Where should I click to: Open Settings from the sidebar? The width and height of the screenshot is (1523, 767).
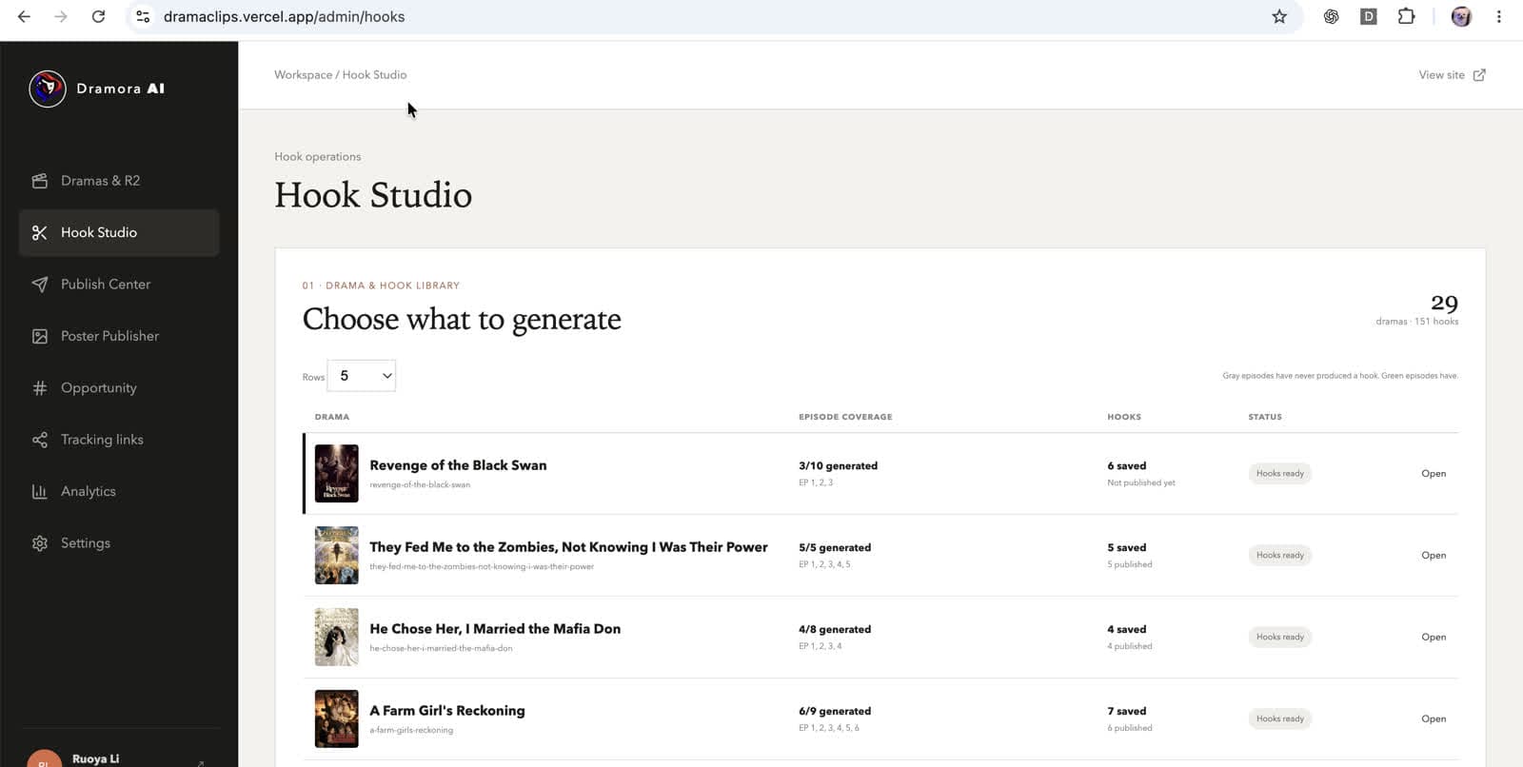click(x=119, y=543)
